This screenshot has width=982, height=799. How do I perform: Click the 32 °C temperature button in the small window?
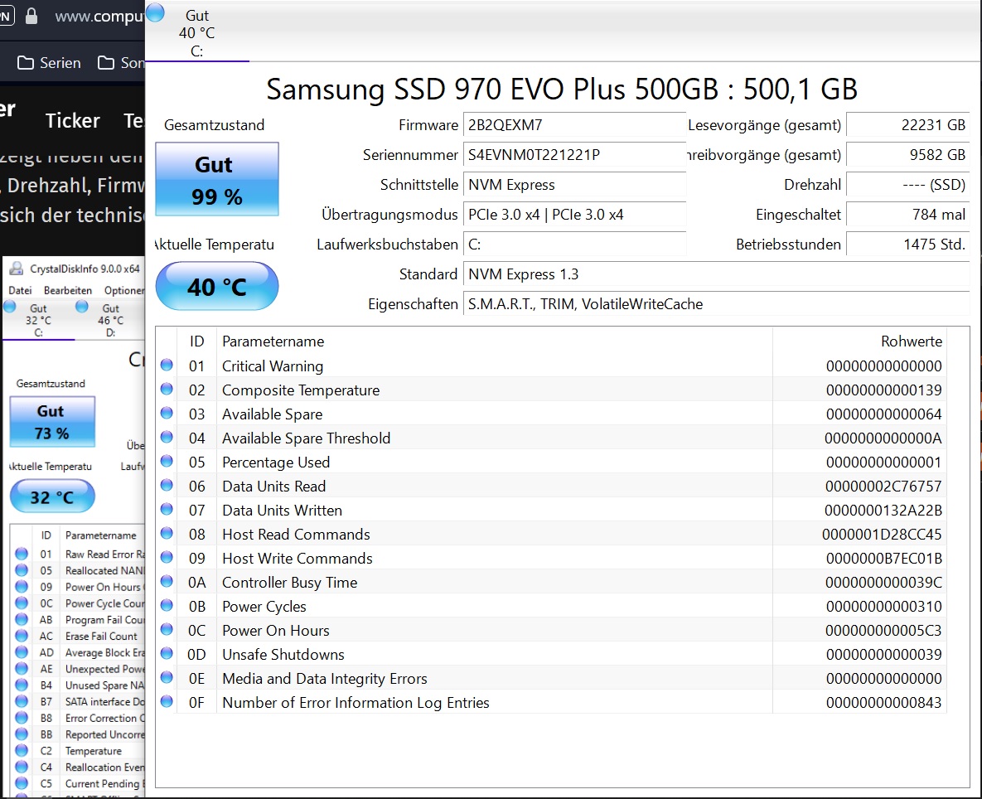52,496
